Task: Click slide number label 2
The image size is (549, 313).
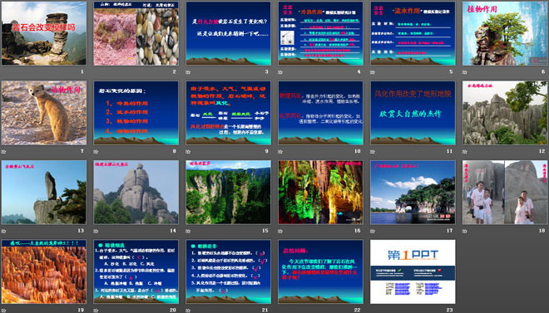Action: (175, 72)
